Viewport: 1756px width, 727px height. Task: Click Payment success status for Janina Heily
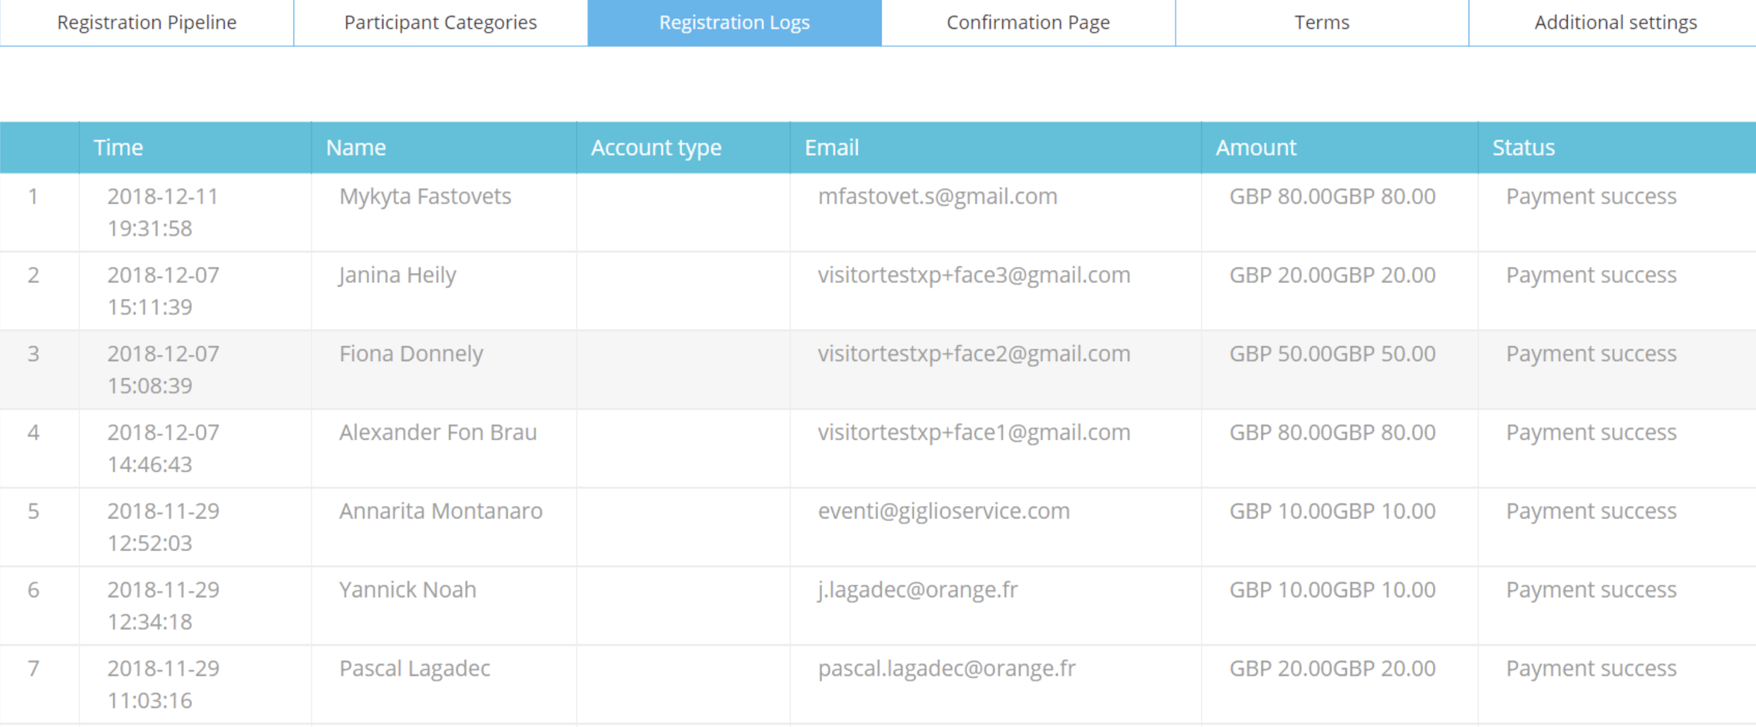tap(1591, 276)
